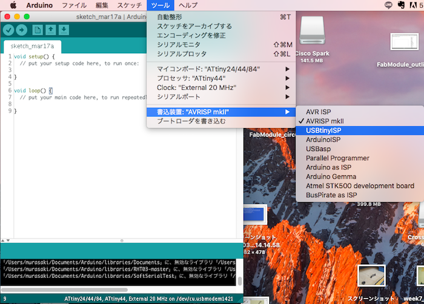Select the blue screenshot thumbnail on the desktop
This screenshot has width=424, height=304.
tap(254, 214)
